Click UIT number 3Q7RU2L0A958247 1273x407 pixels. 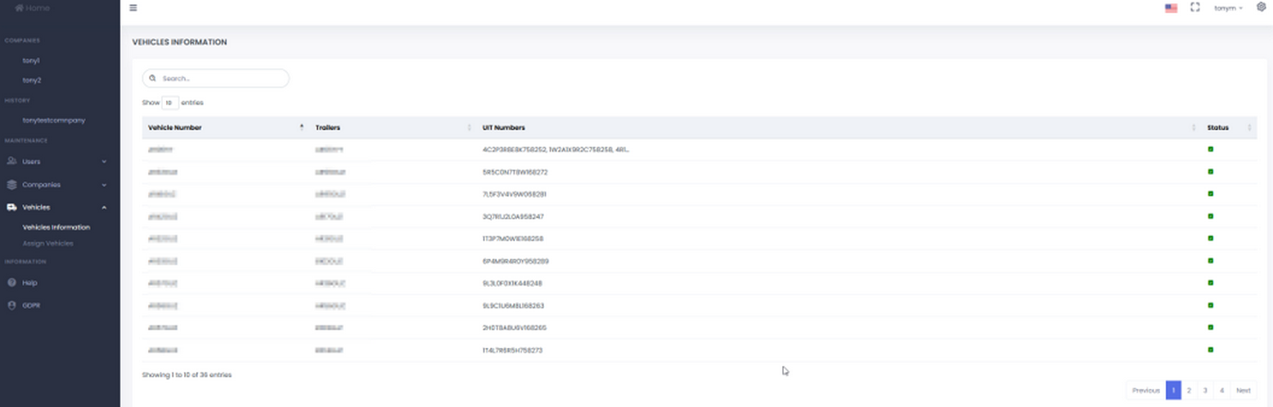point(513,217)
